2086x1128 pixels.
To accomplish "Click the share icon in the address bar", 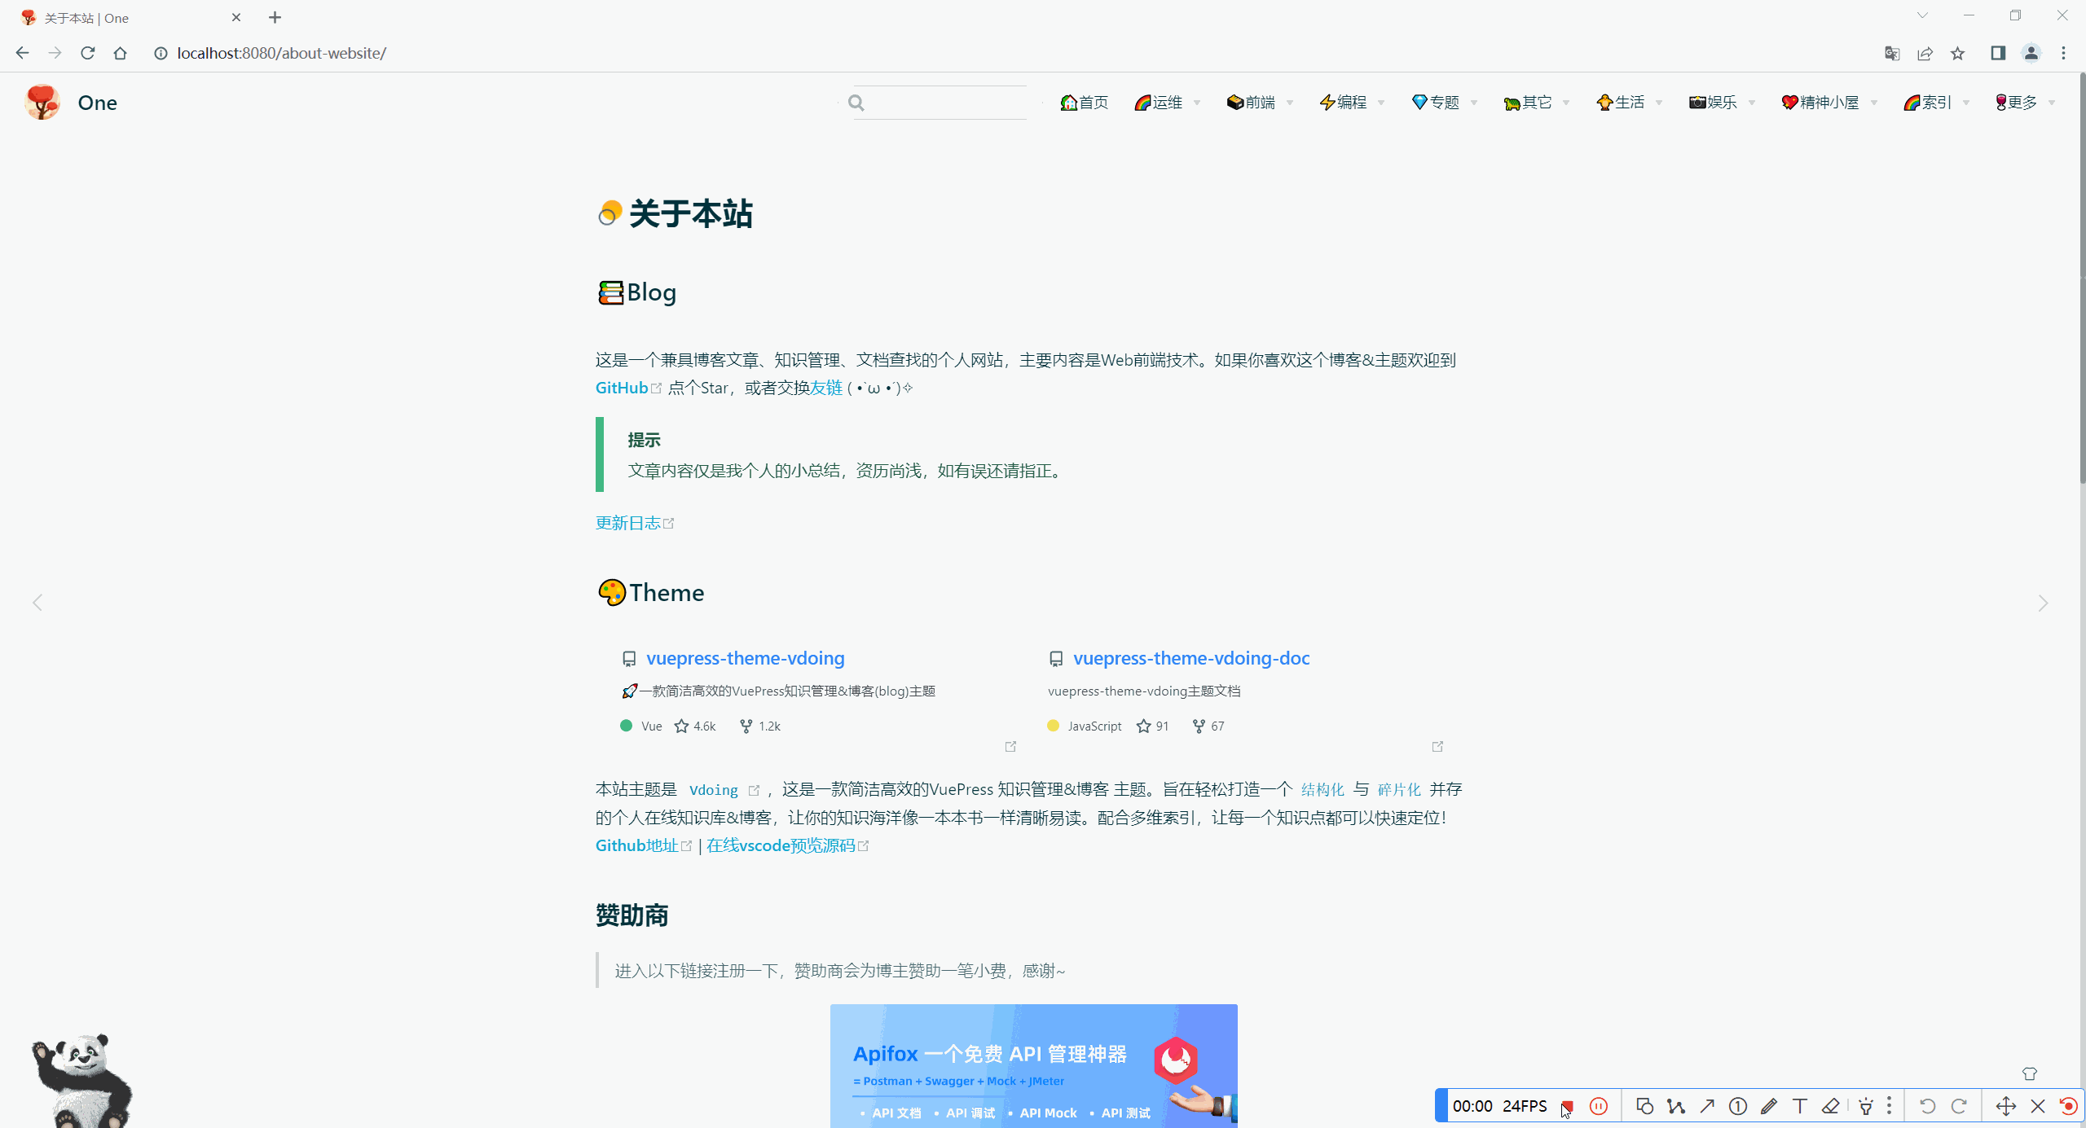I will point(1925,53).
